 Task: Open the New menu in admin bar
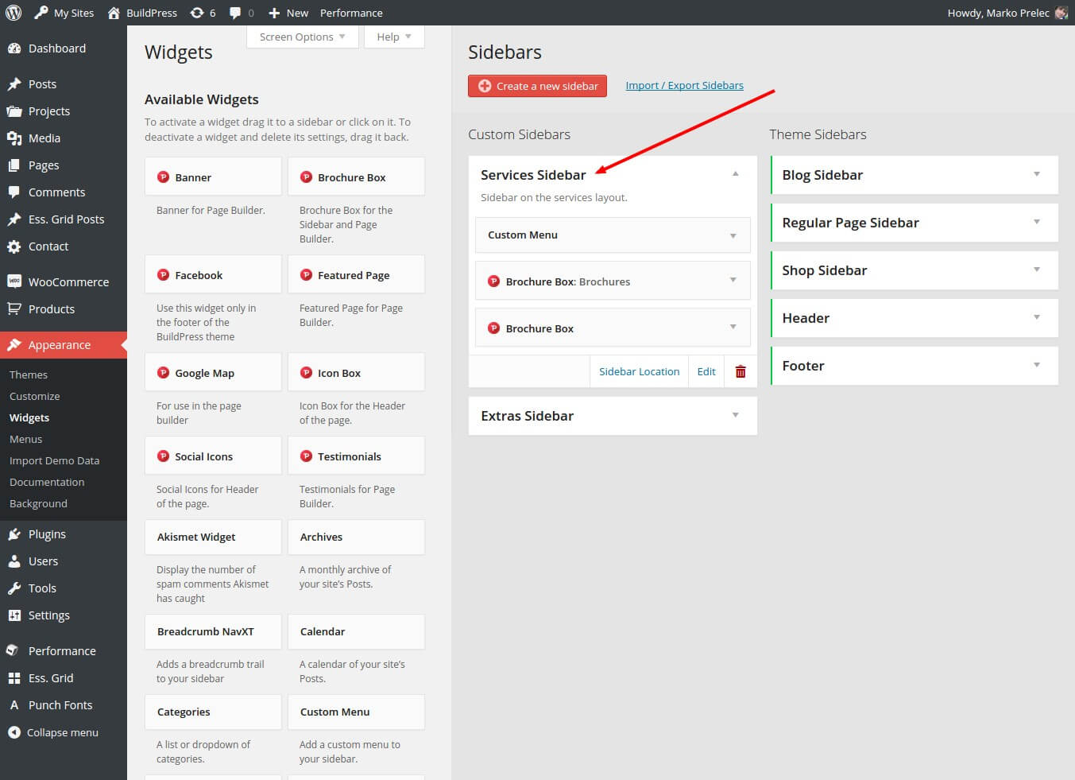point(288,13)
